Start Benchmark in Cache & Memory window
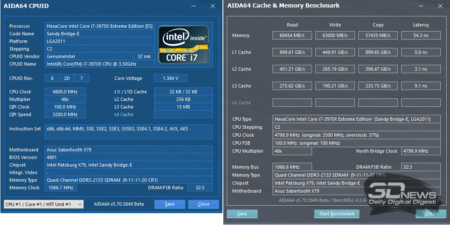 (x=336, y=214)
